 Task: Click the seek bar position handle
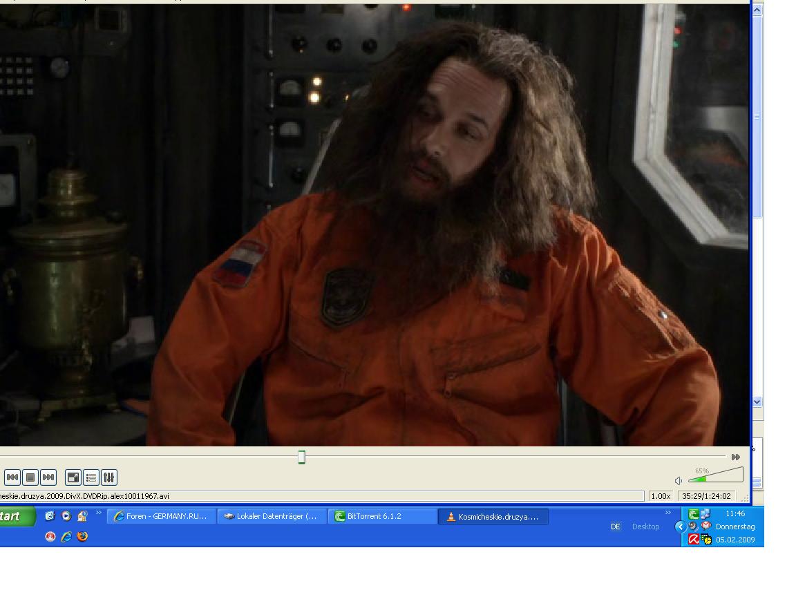[301, 457]
